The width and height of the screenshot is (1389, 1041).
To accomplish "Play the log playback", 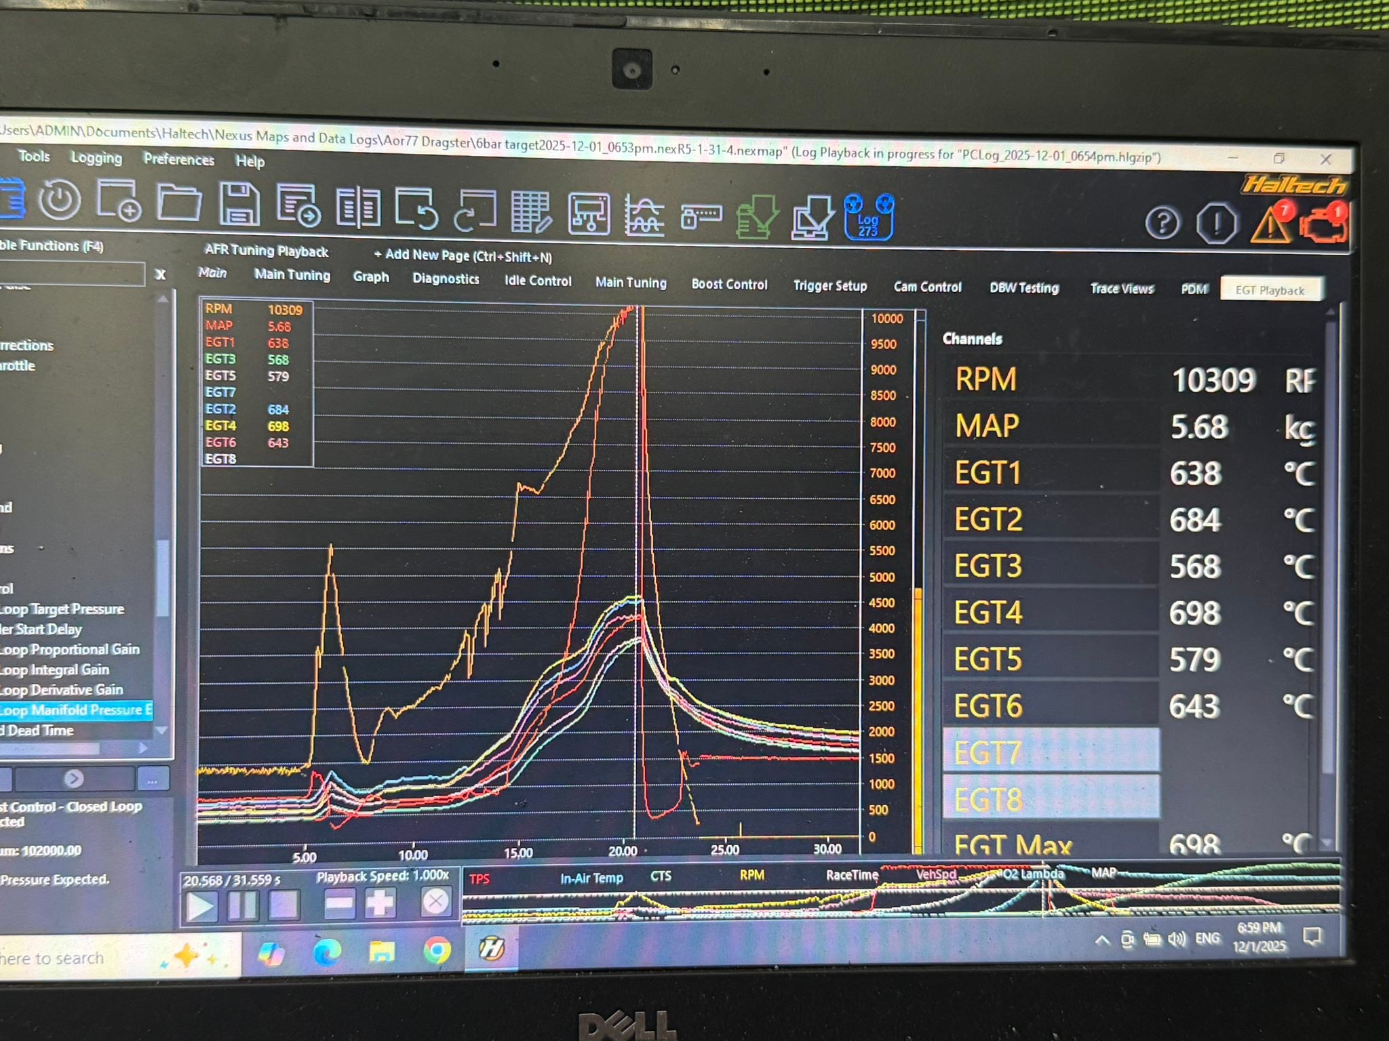I will click(201, 907).
